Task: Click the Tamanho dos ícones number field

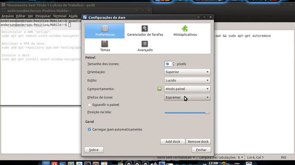Action: (168, 64)
